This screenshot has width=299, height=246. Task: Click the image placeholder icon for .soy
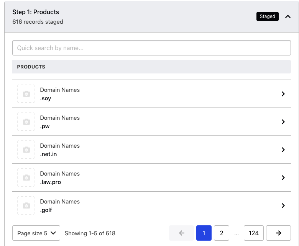click(26, 94)
